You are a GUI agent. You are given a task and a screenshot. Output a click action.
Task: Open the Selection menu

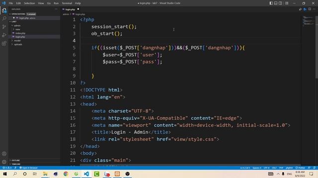point(29,3)
